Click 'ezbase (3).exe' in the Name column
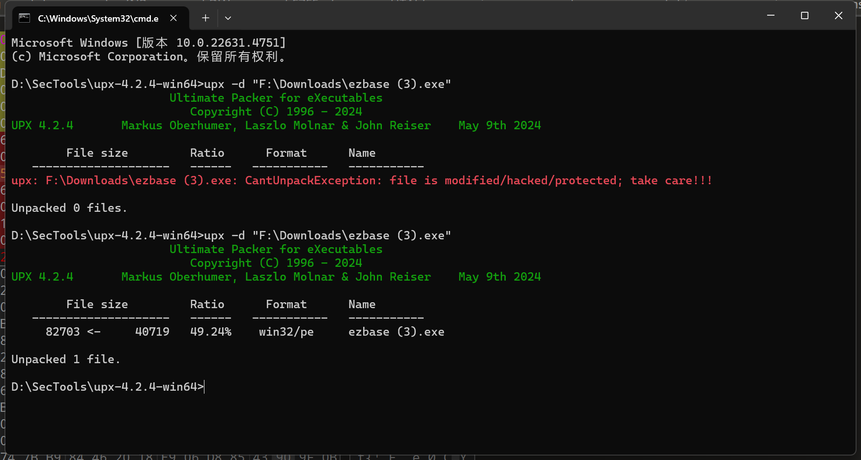Image resolution: width=861 pixels, height=460 pixels. point(396,332)
